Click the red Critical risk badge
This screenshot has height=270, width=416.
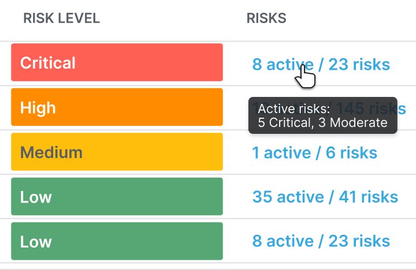click(x=117, y=62)
